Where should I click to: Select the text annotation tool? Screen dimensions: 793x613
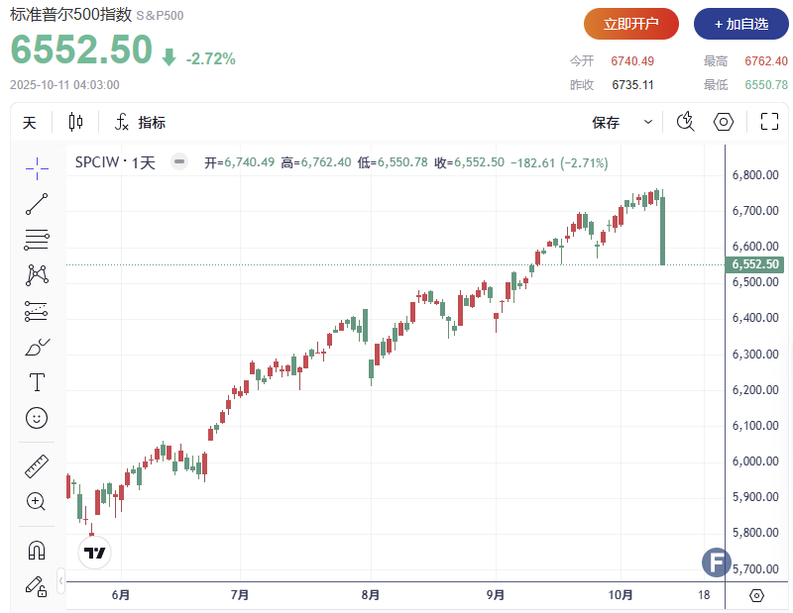coord(37,382)
